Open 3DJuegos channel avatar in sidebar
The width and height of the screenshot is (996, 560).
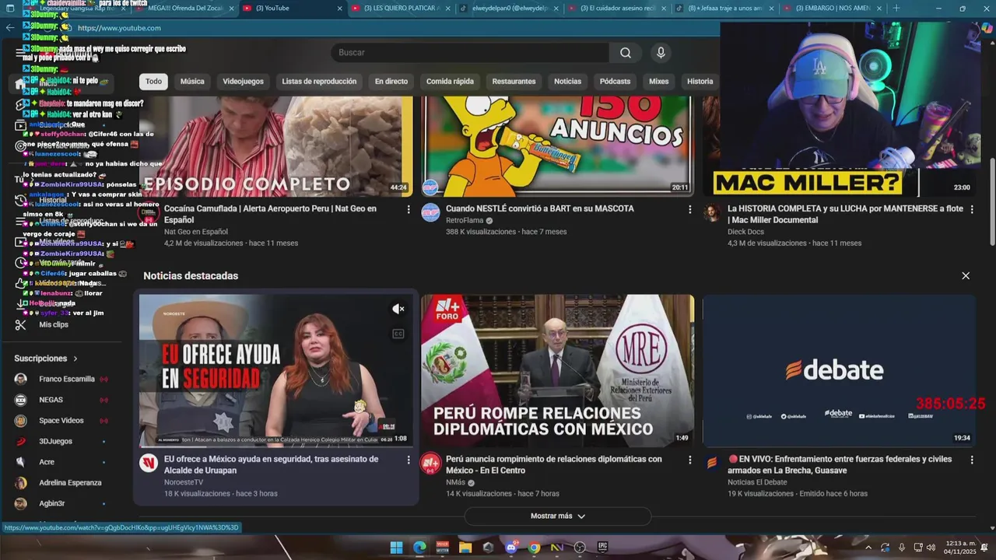point(21,441)
